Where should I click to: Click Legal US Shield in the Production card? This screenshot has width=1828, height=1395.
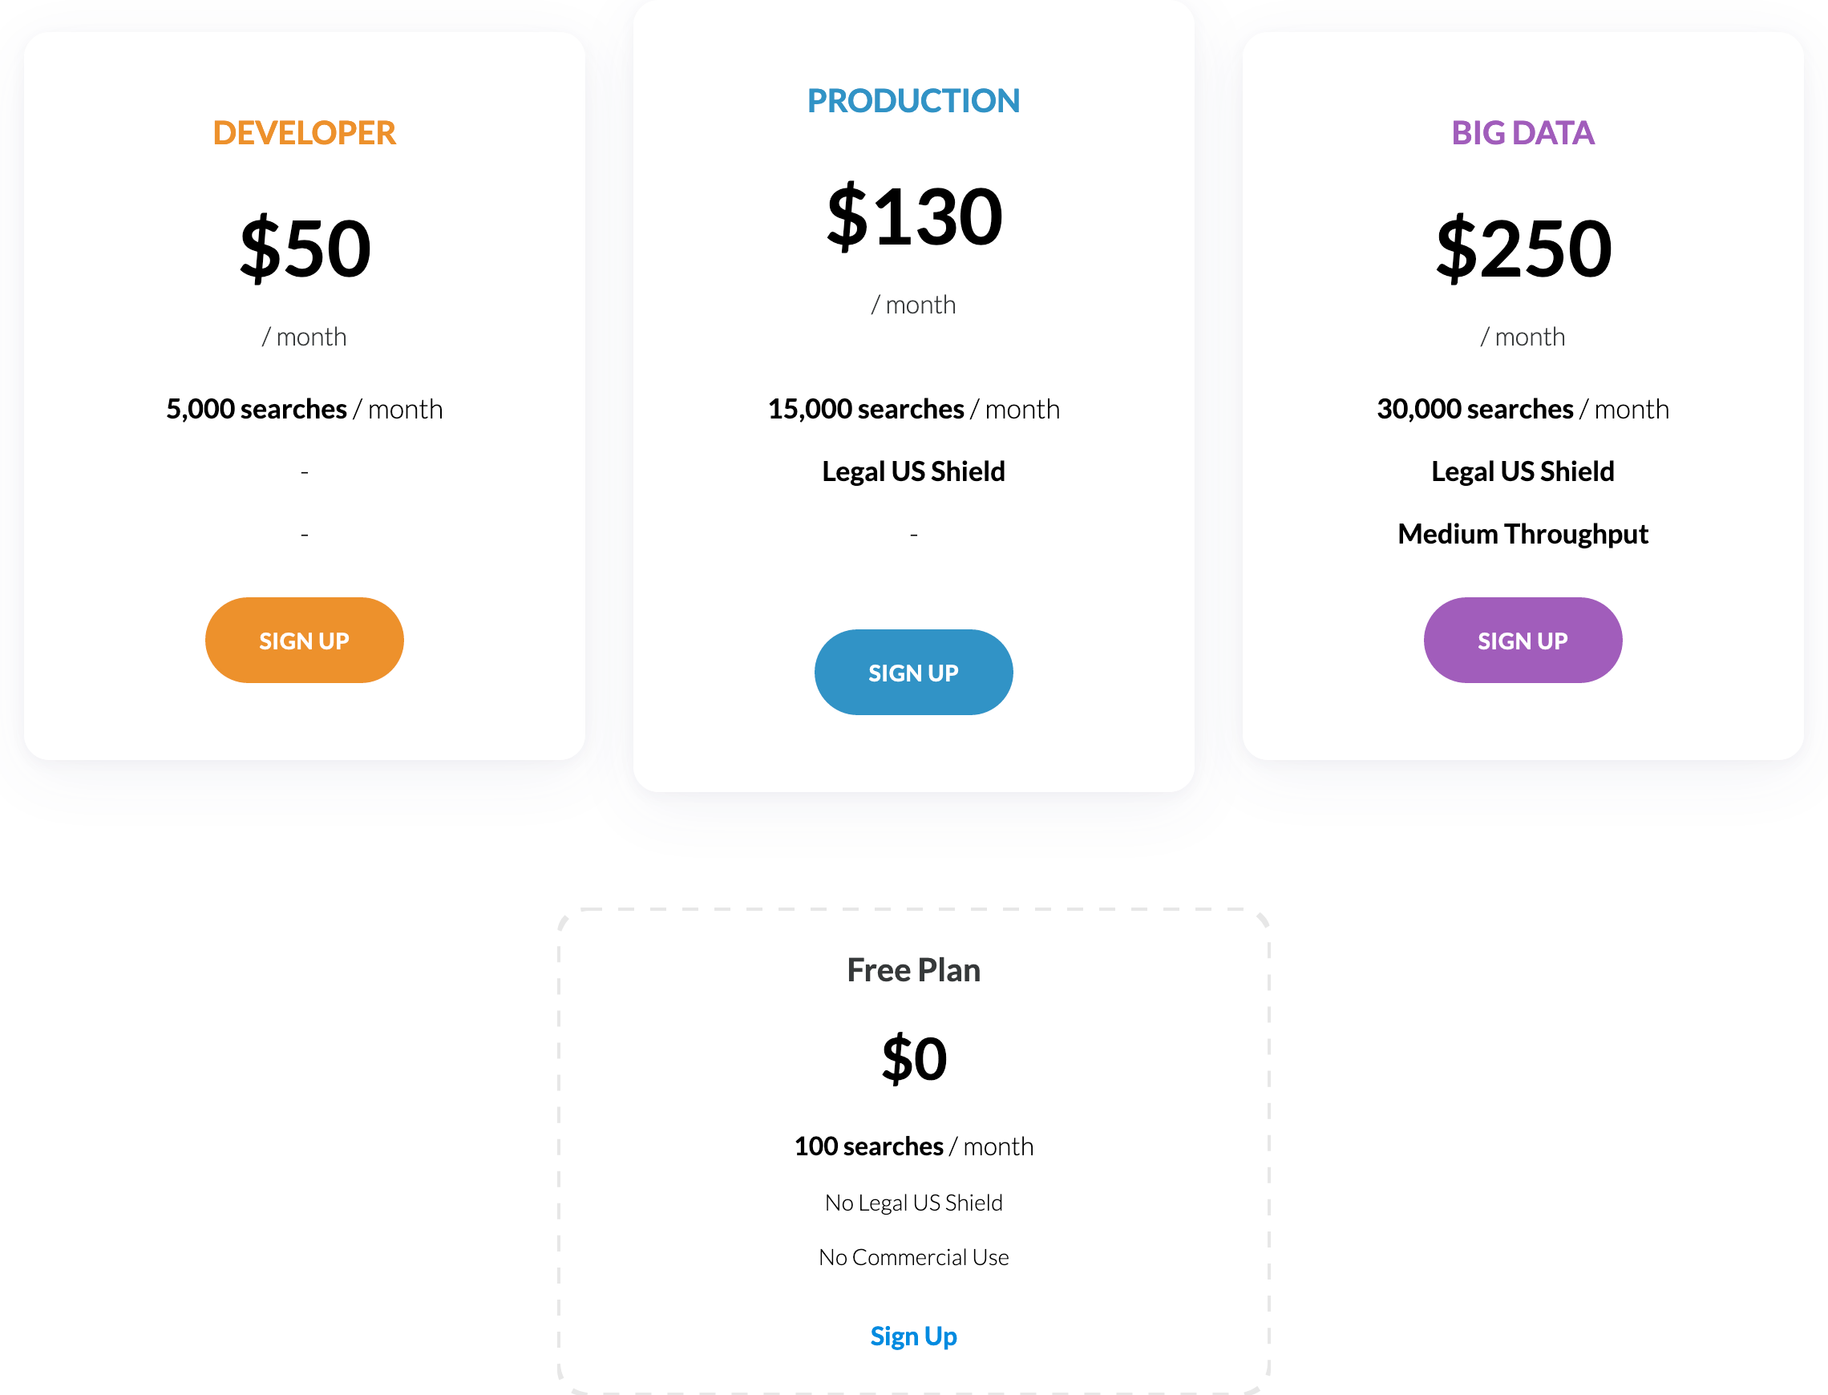pos(913,471)
